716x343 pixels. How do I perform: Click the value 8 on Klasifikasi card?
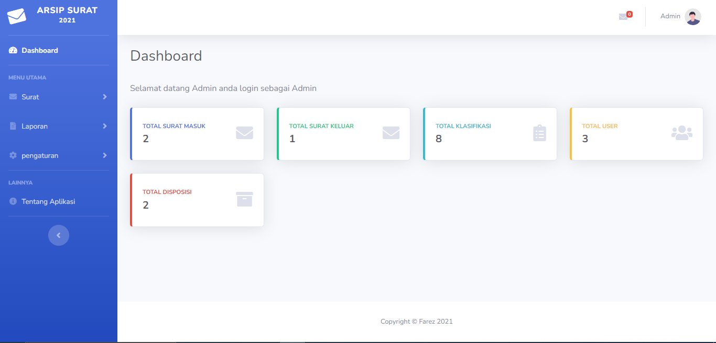click(439, 139)
